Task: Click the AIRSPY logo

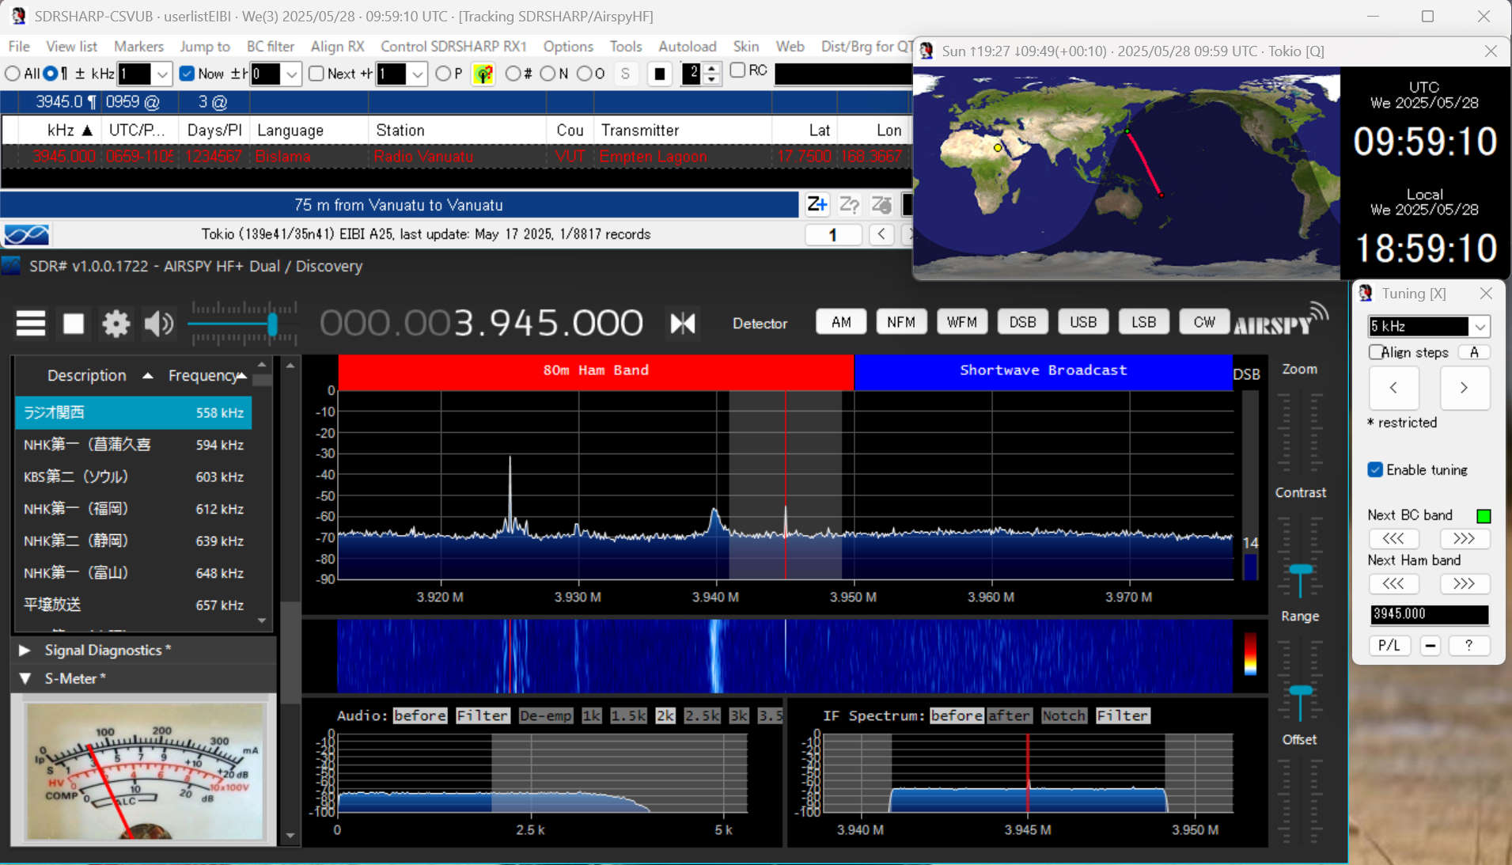Action: (x=1280, y=320)
